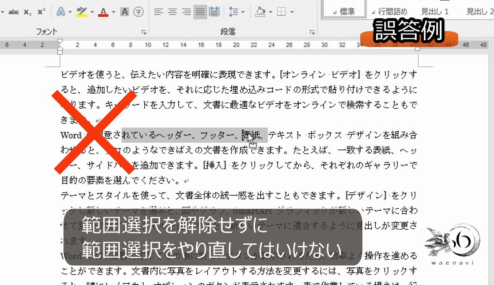Center paragraph text

(x=172, y=12)
